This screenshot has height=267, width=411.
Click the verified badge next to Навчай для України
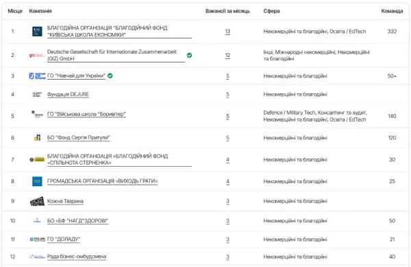coord(110,76)
